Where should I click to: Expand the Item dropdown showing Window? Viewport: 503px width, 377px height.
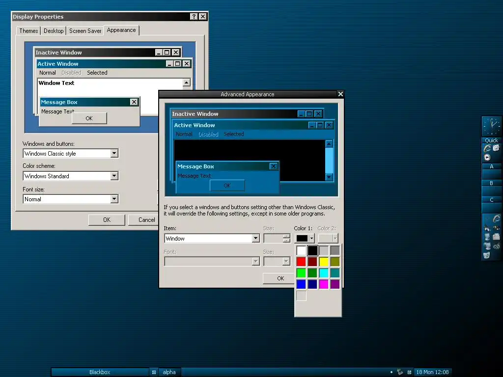[255, 238]
